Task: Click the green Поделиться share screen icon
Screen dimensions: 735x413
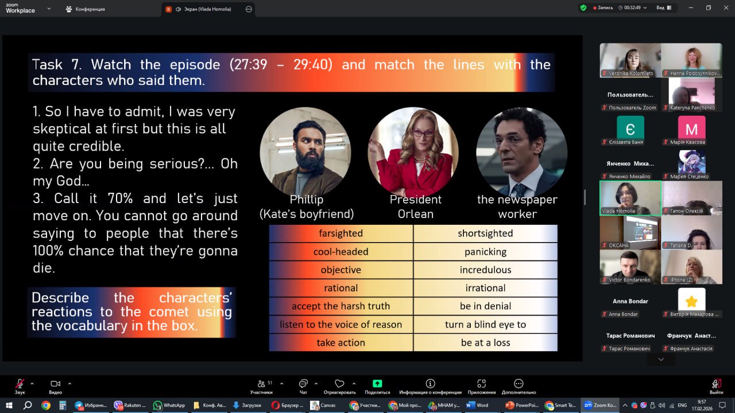Action: coord(377,384)
